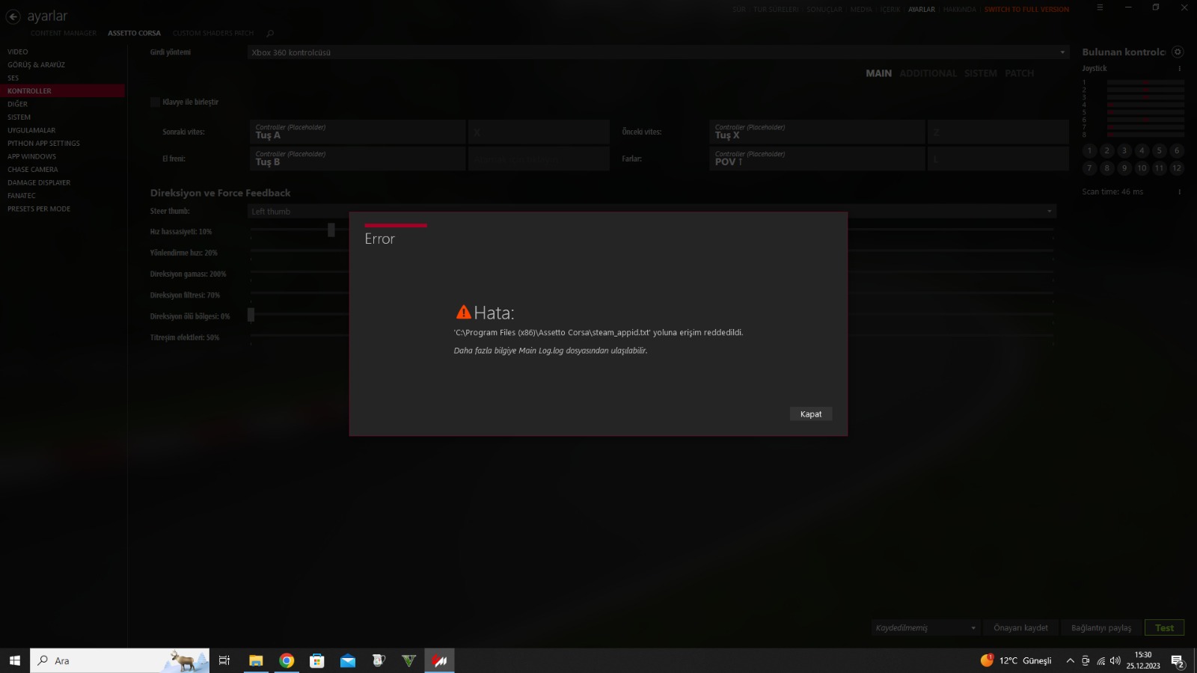Go to the SÜR section

(739, 10)
